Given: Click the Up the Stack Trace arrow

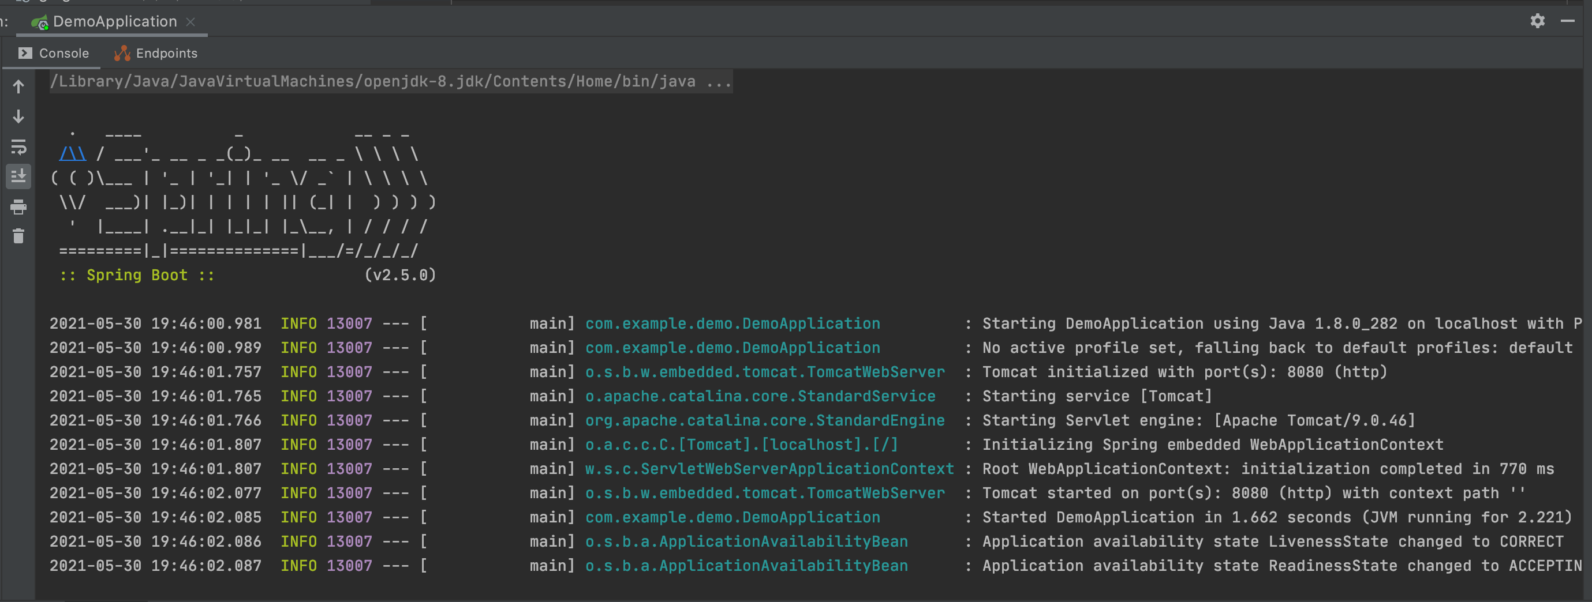Looking at the screenshot, I should point(18,87).
